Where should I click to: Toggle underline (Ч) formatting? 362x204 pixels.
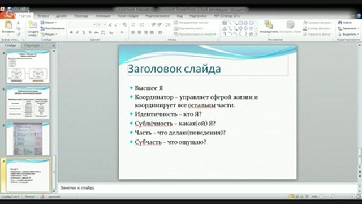pyautogui.click(x=84, y=32)
